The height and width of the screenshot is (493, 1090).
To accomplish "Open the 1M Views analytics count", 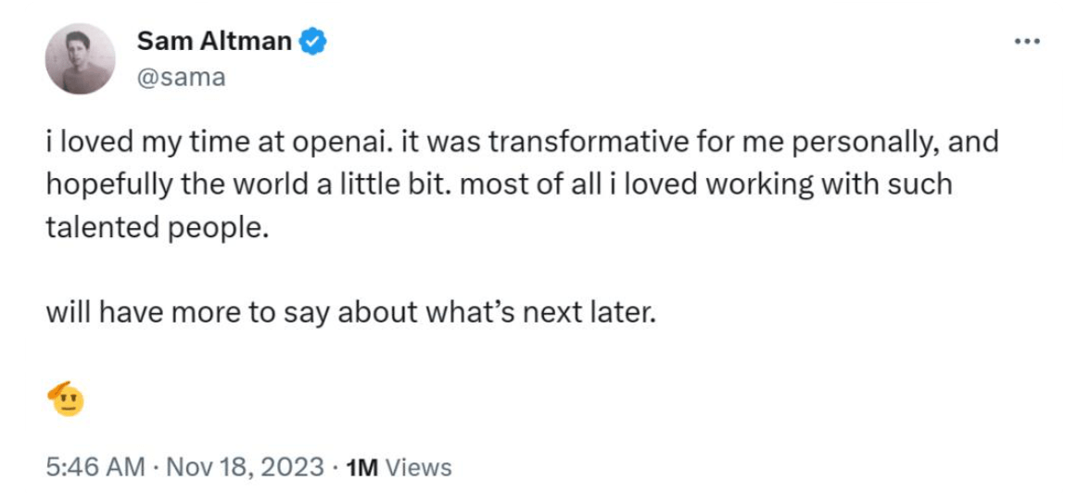I will pos(399,467).
